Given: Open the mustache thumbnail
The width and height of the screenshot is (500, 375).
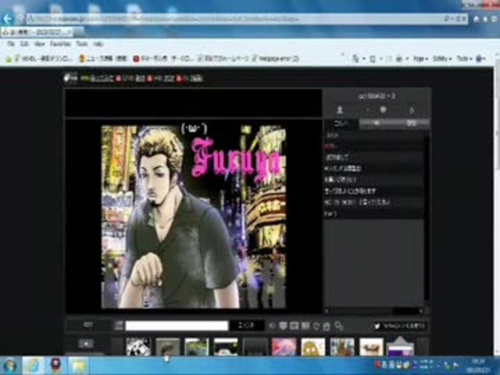Looking at the screenshot, I should coord(371,347).
